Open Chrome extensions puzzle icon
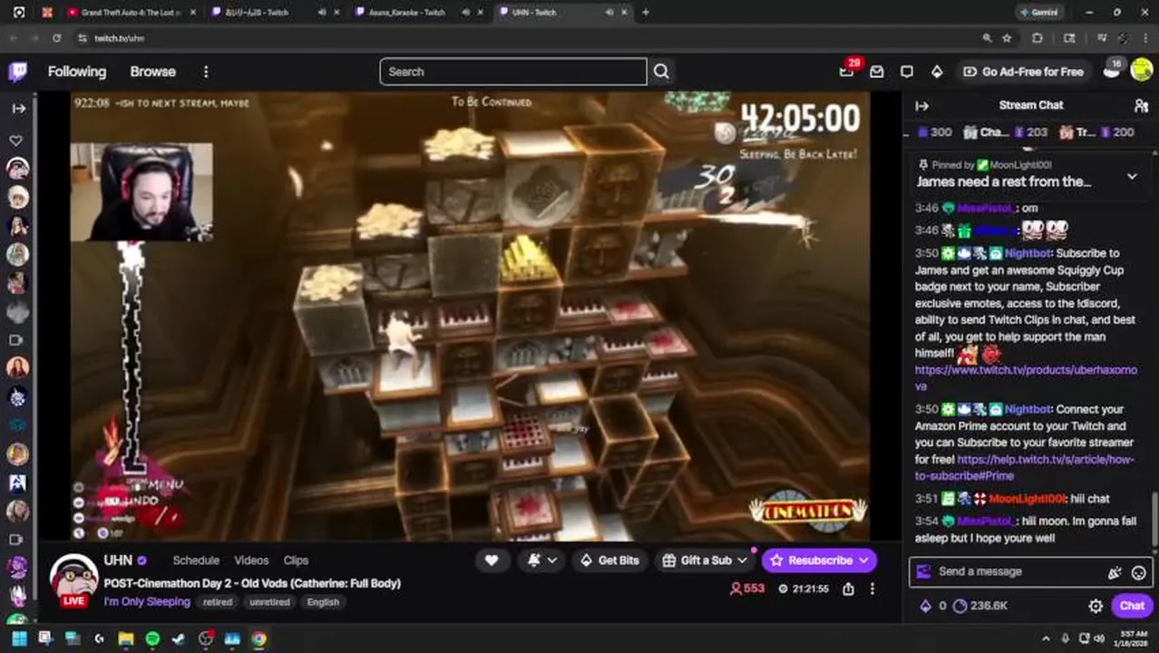This screenshot has height=653, width=1159. tap(1037, 38)
